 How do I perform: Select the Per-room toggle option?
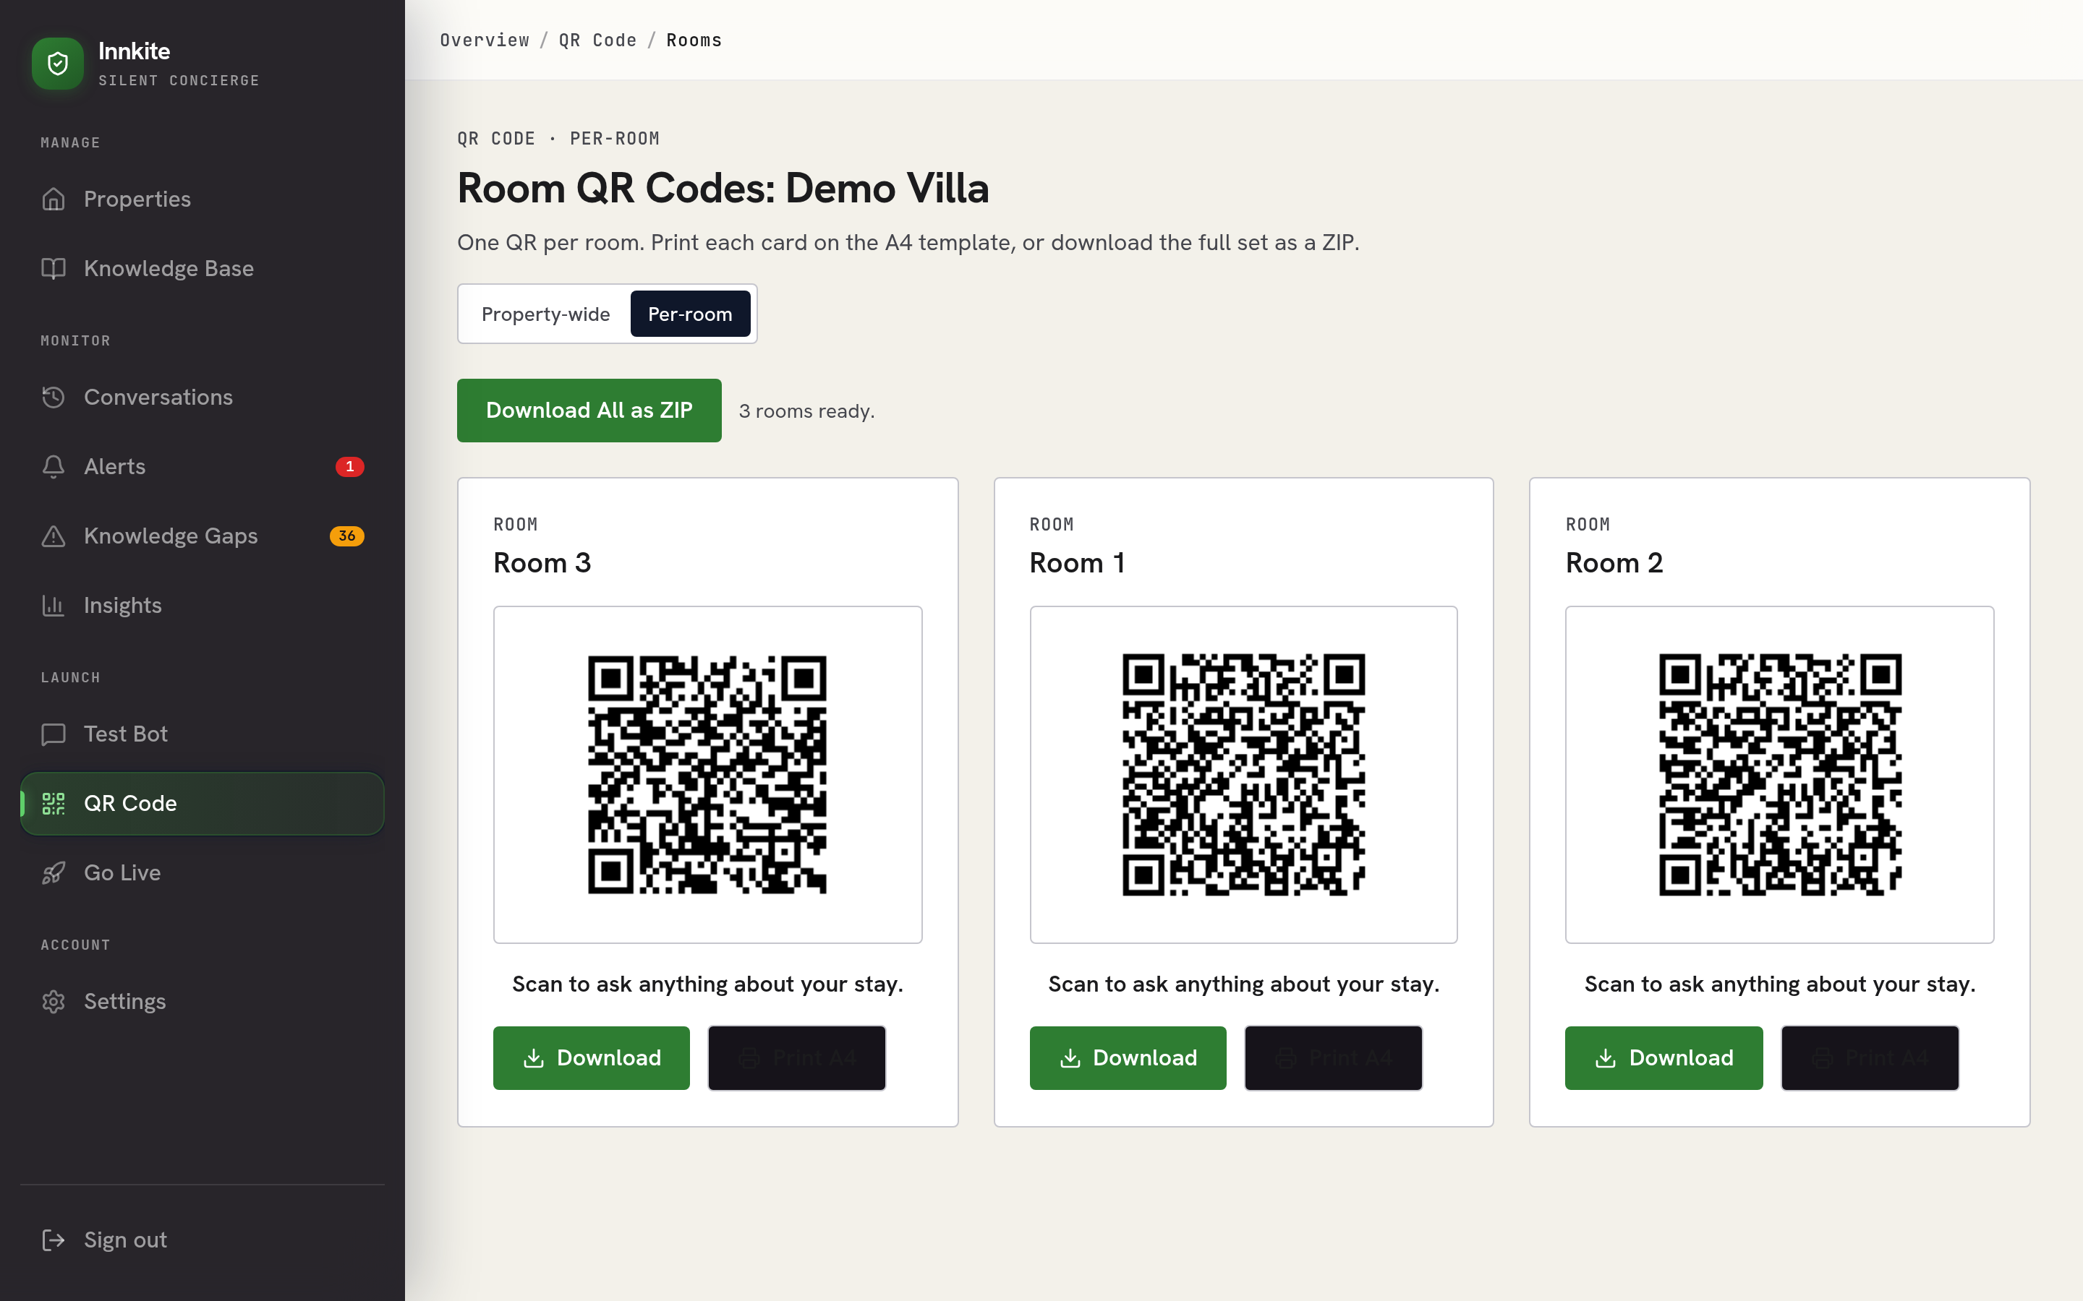(x=689, y=314)
